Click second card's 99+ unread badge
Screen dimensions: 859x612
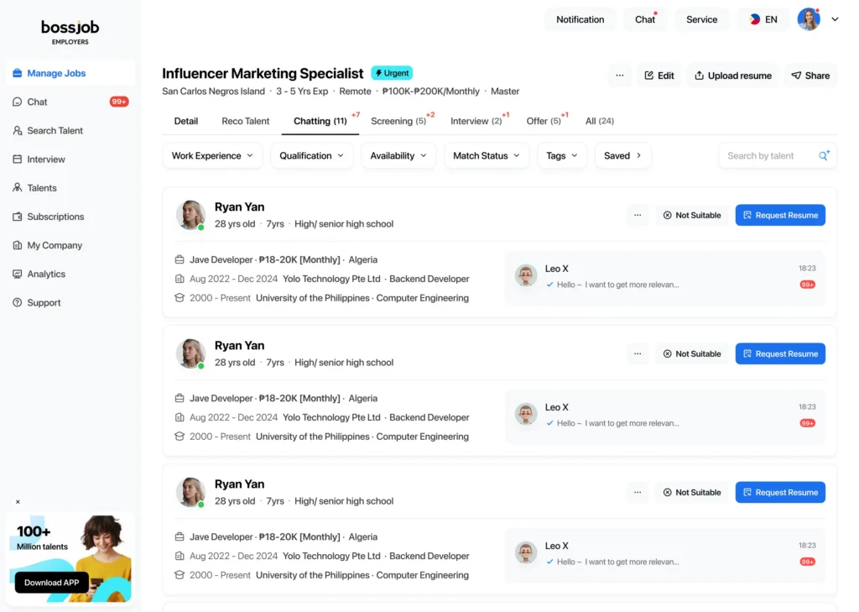click(807, 423)
